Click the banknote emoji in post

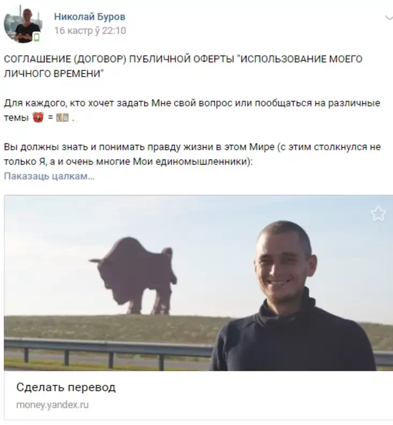pos(62,118)
